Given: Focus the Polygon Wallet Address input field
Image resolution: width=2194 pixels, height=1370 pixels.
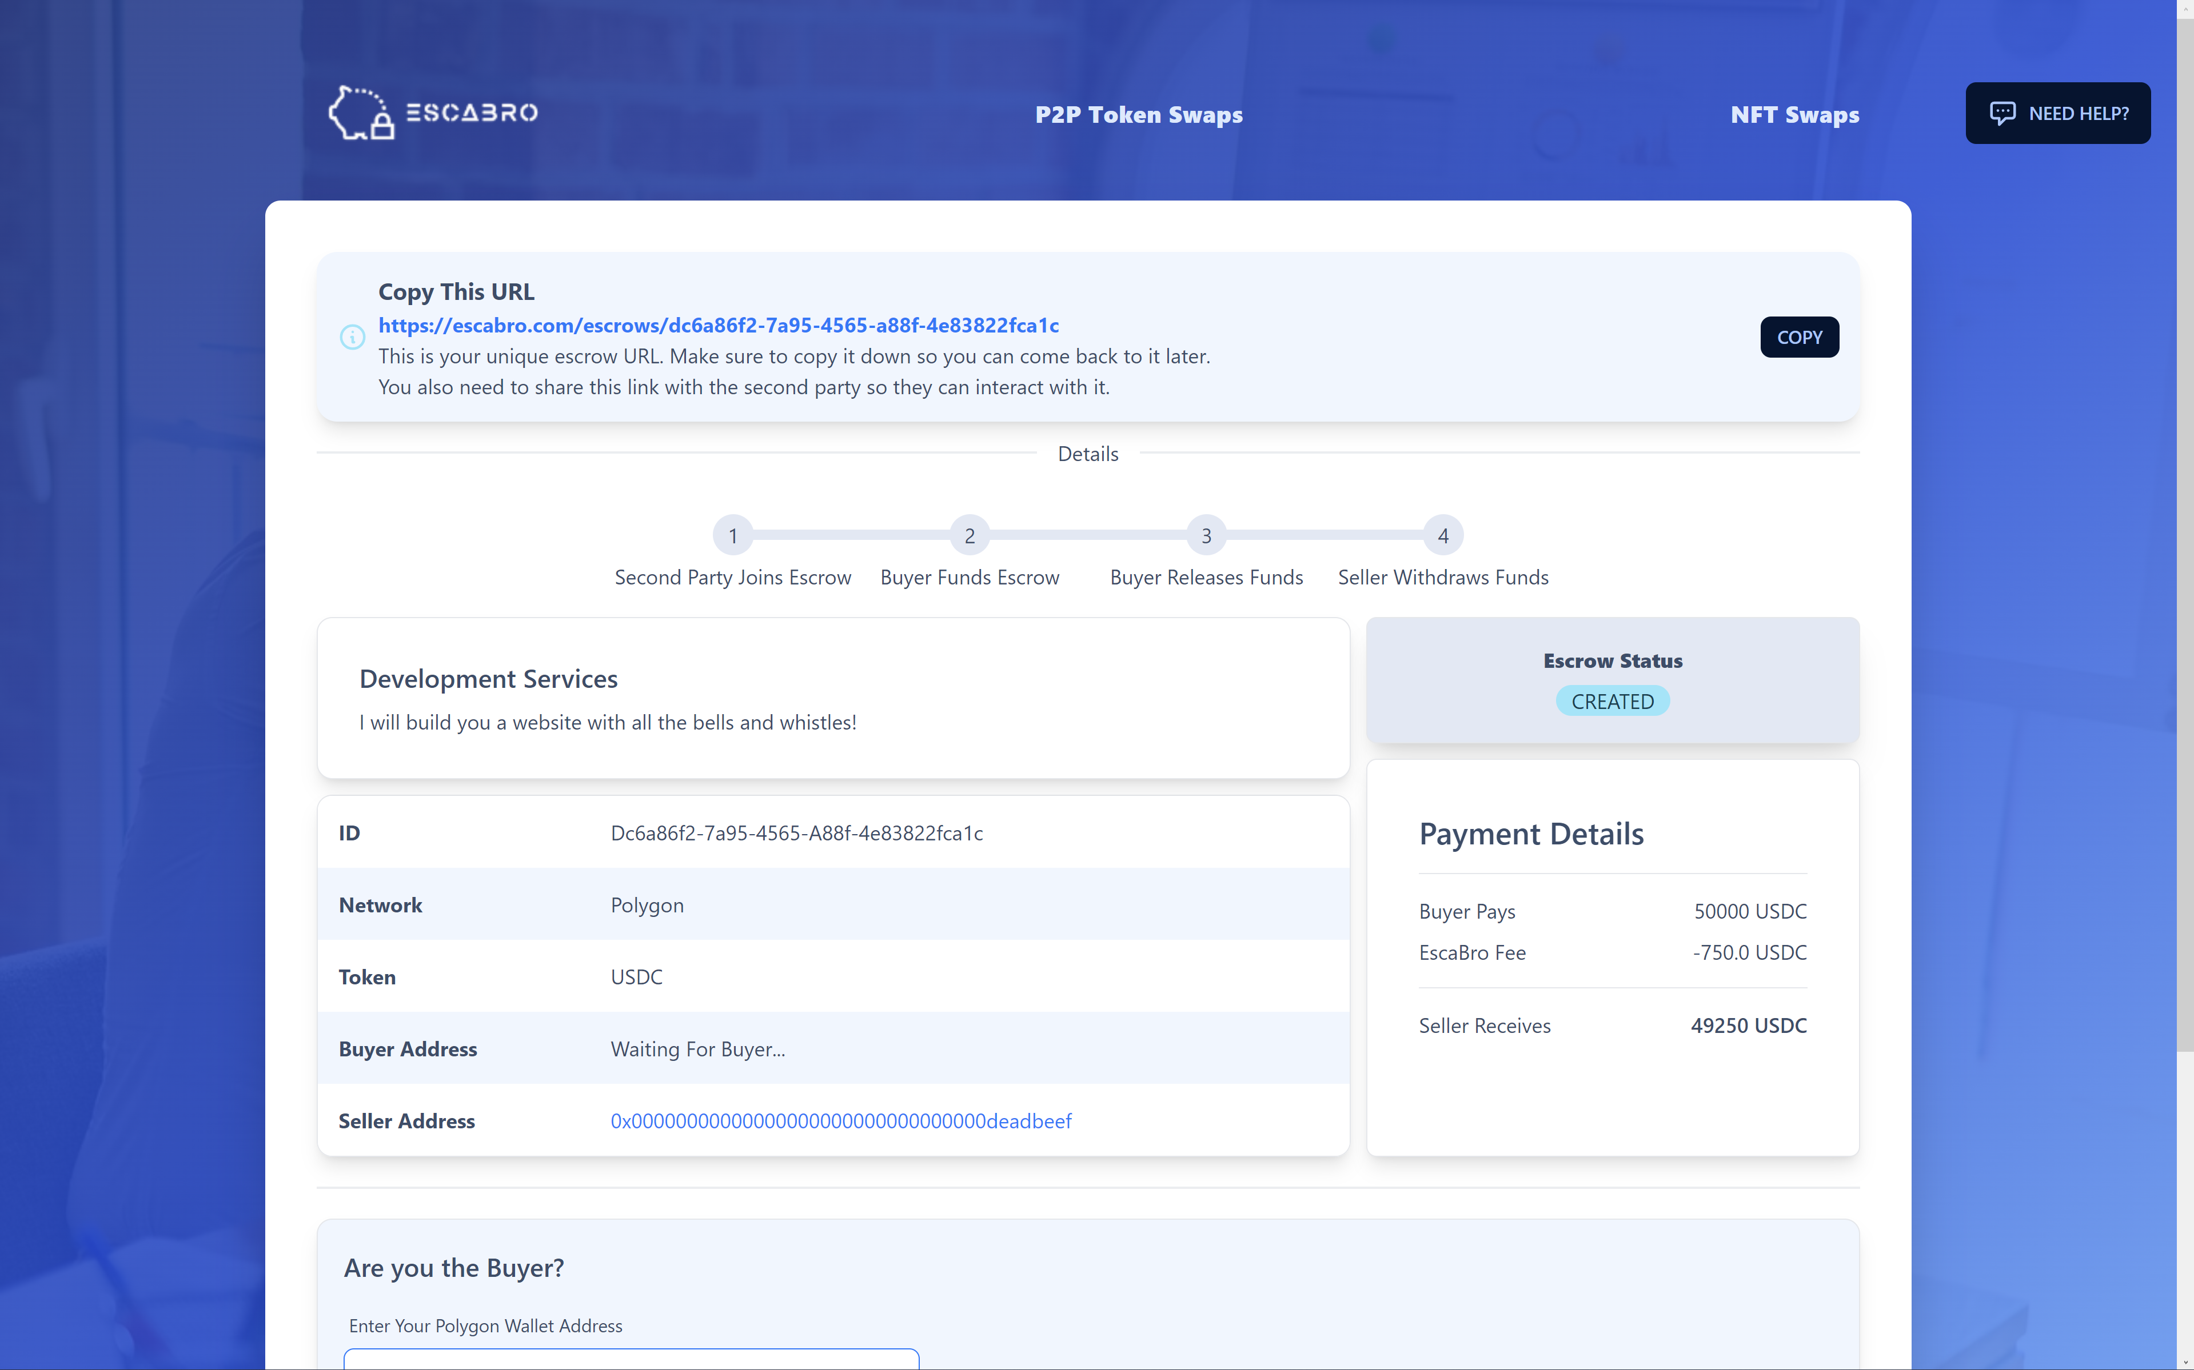Looking at the screenshot, I should click(631, 1359).
